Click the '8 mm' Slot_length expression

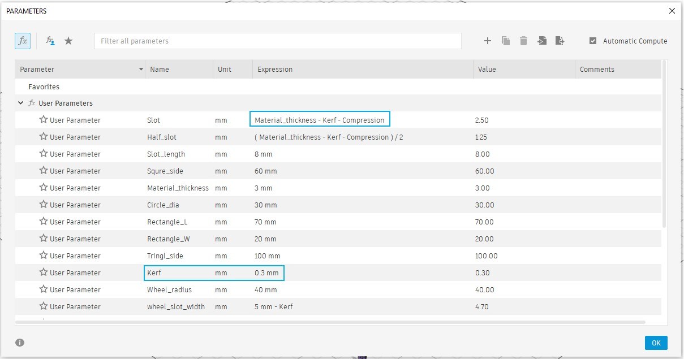point(264,154)
